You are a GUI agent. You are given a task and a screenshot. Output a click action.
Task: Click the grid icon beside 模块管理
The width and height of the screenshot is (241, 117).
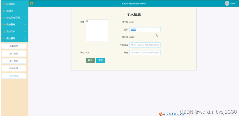click(x=4, y=38)
